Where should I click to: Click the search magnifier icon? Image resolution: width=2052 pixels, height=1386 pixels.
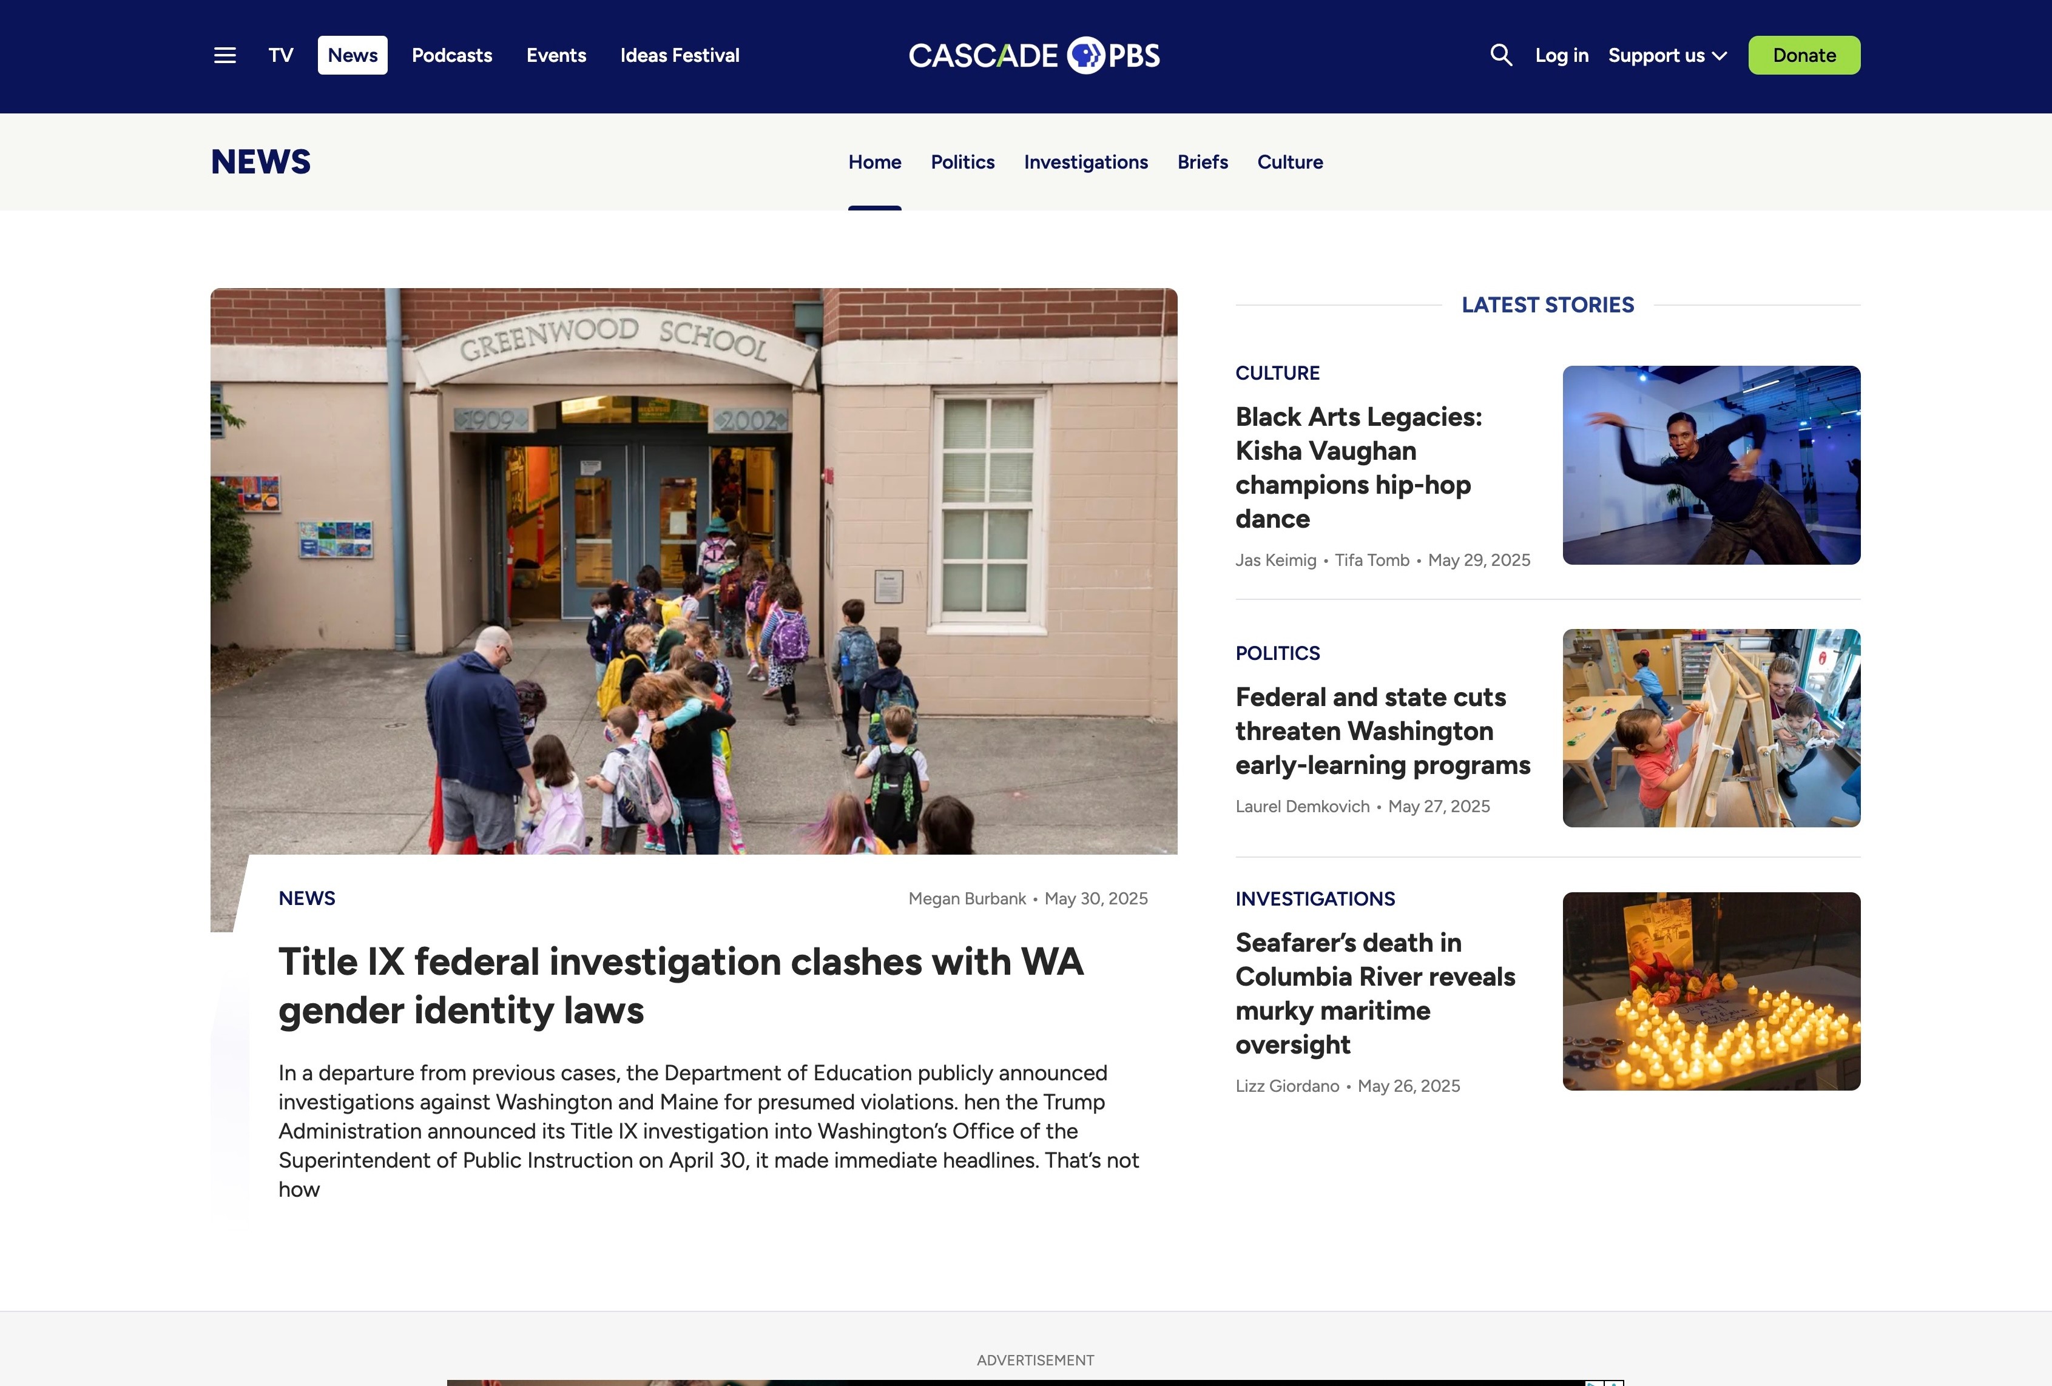tap(1501, 56)
